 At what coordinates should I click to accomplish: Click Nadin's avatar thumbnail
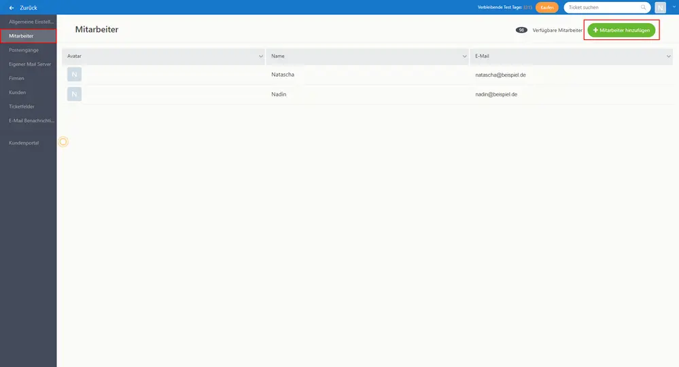coord(75,94)
